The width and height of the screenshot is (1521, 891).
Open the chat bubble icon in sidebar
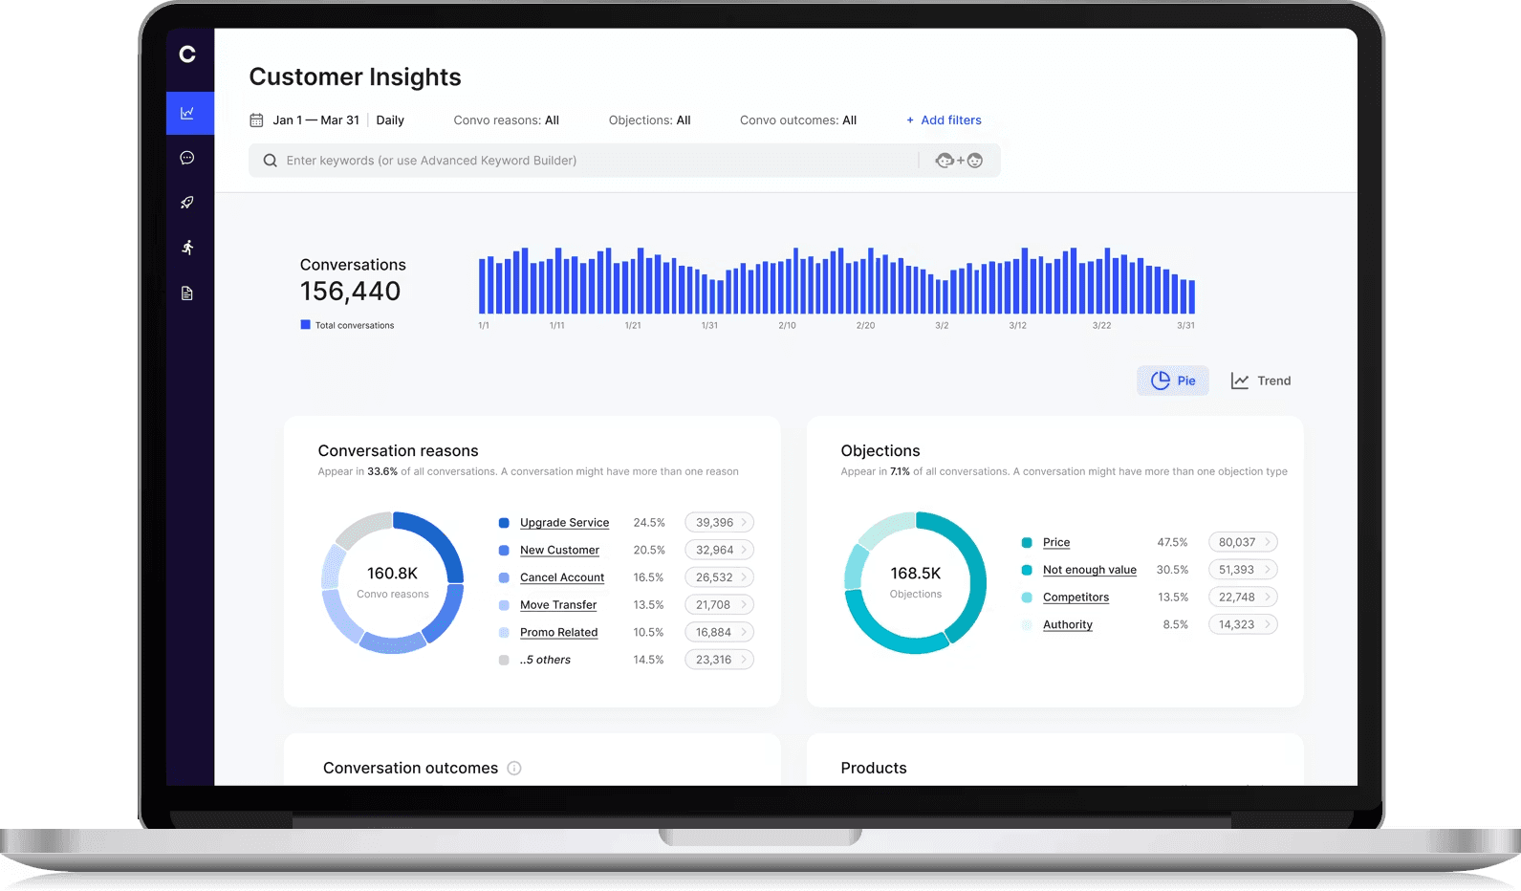click(x=187, y=158)
